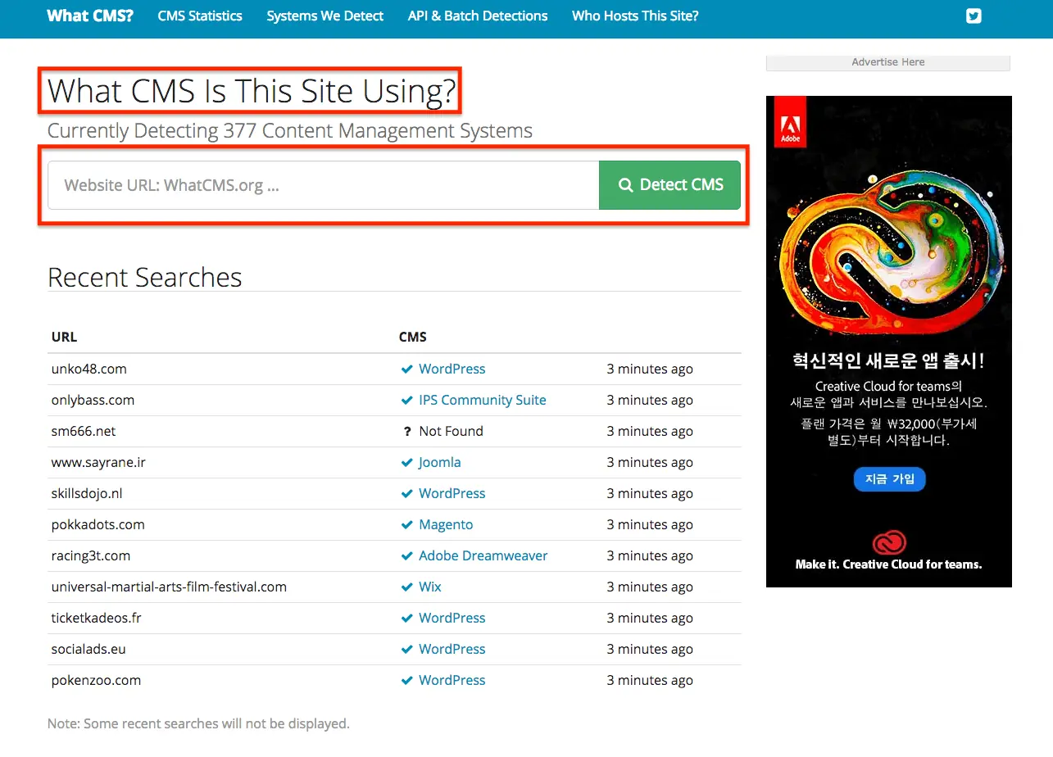Open WordPress link for skillsdojo.nl
Screen dimensions: 1053x757
pos(452,493)
